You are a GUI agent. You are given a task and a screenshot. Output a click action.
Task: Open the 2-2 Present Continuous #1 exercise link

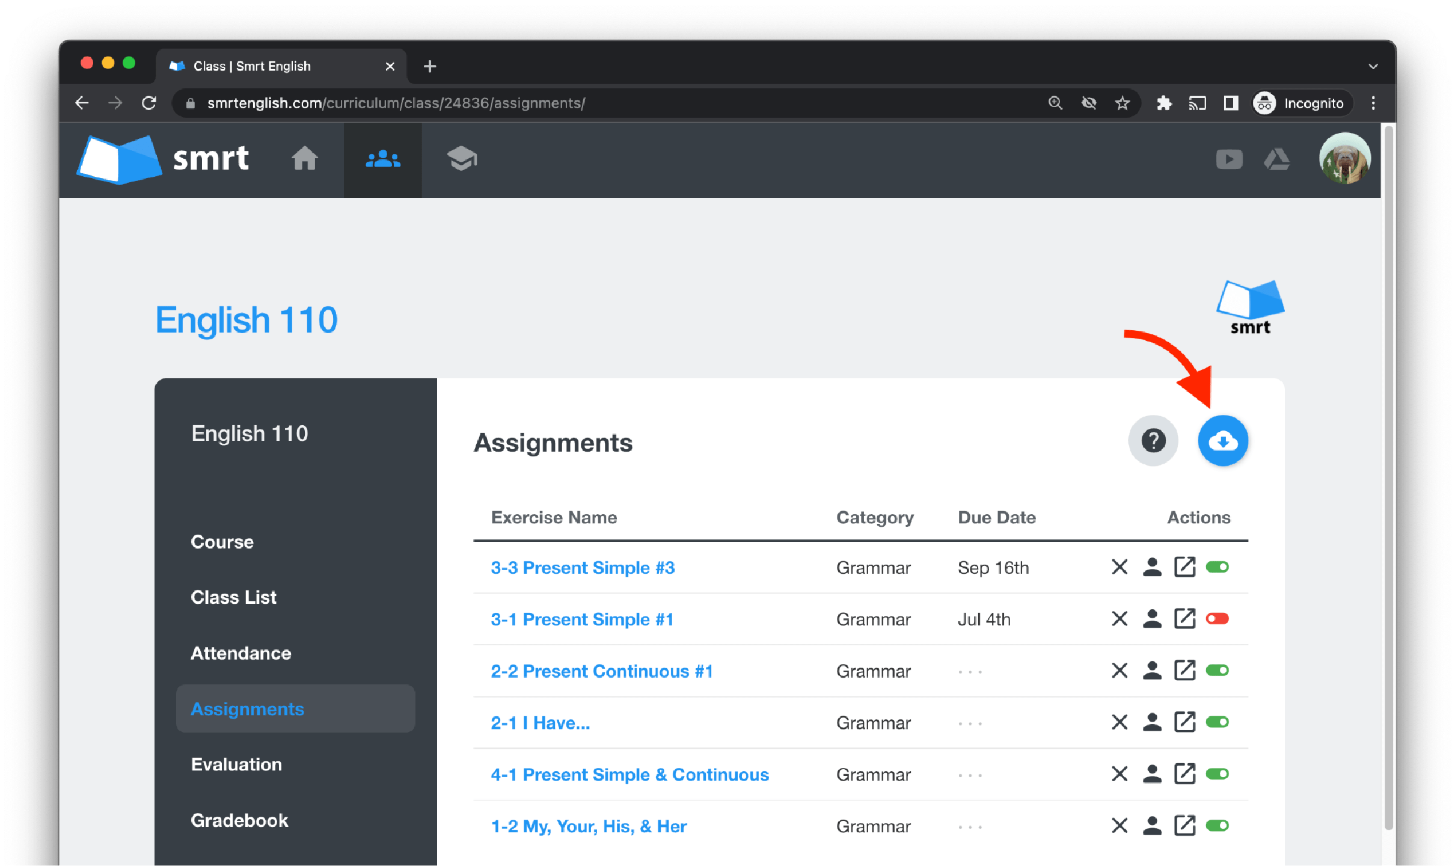602,671
